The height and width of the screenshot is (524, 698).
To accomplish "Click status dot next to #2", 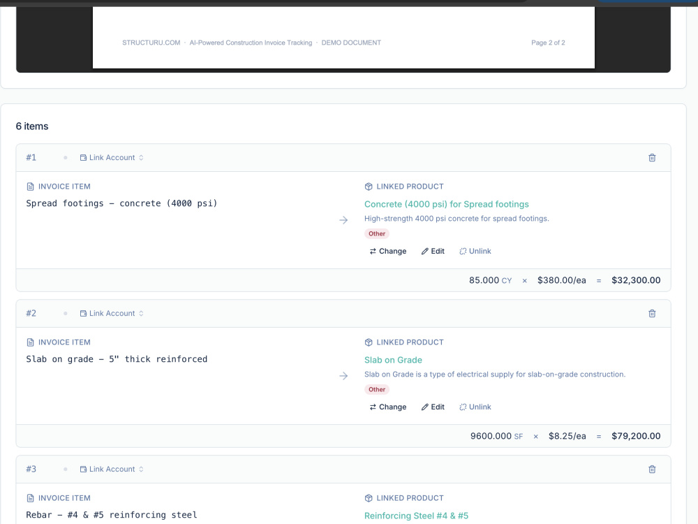I will tap(66, 314).
